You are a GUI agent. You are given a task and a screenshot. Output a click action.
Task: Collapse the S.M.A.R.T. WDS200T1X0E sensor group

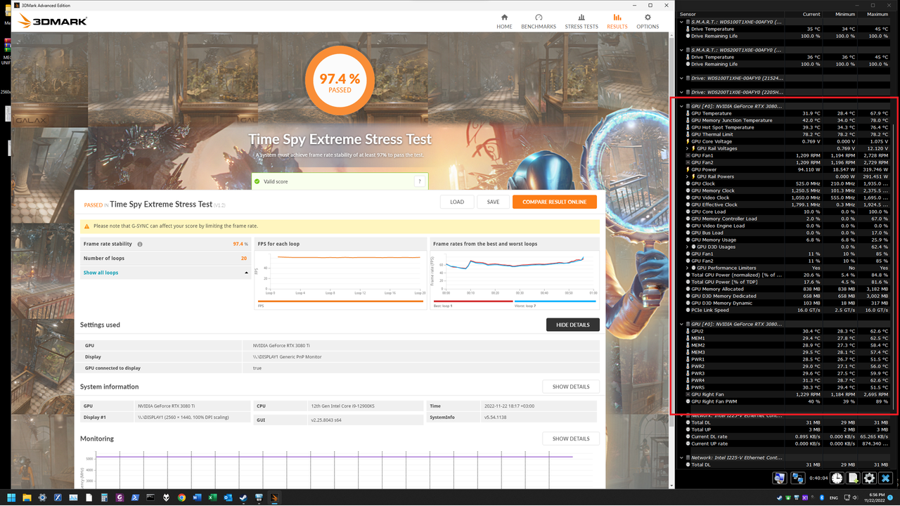[x=681, y=50]
